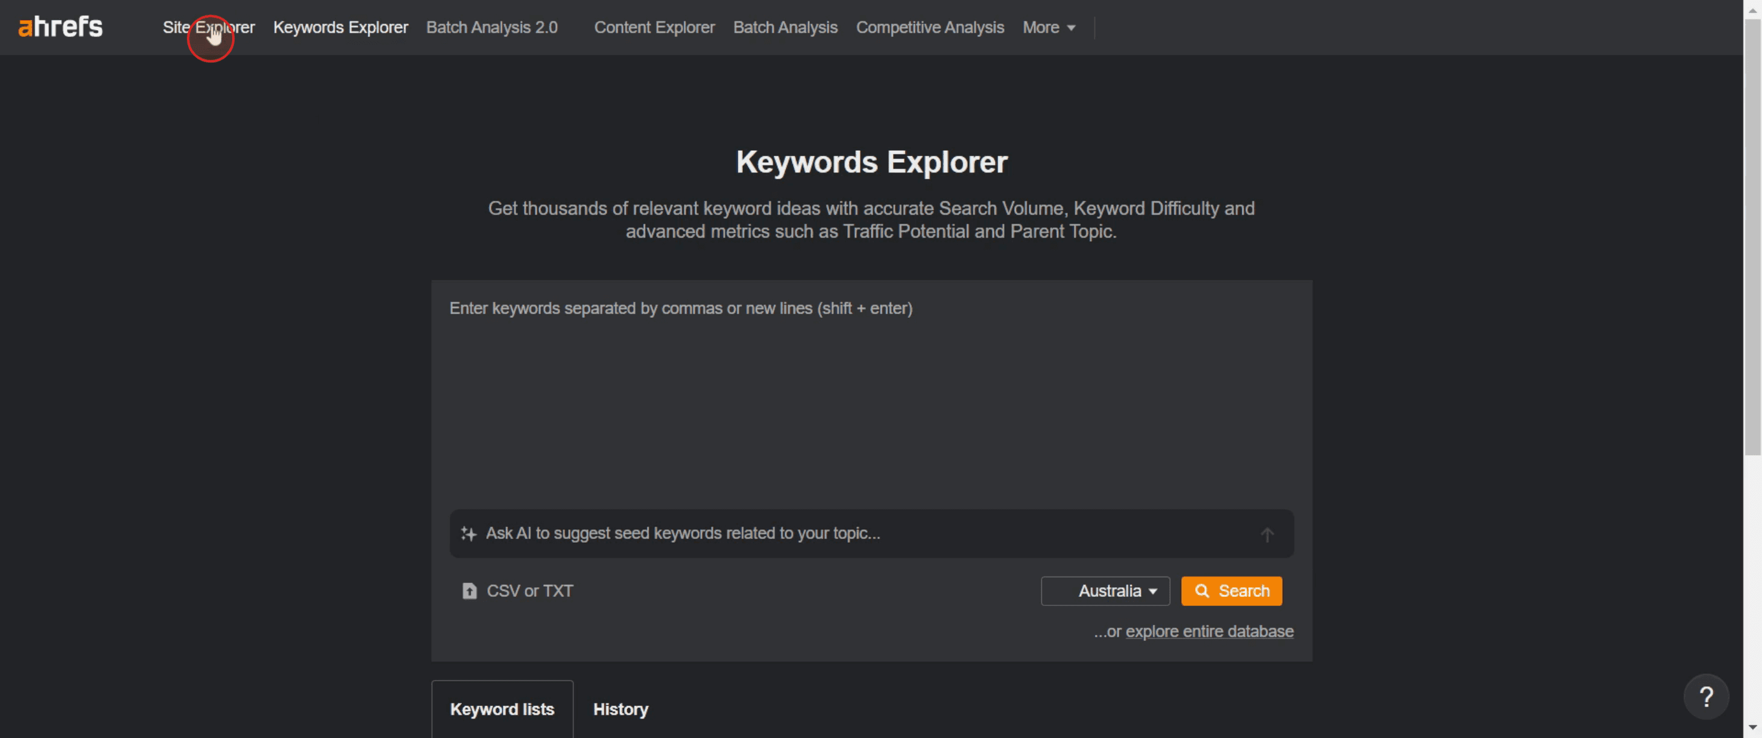
Task: Click the CSV or TXT upload button
Action: coord(518,591)
